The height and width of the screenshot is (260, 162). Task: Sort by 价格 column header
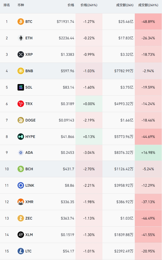pyautogui.click(x=71, y=5)
